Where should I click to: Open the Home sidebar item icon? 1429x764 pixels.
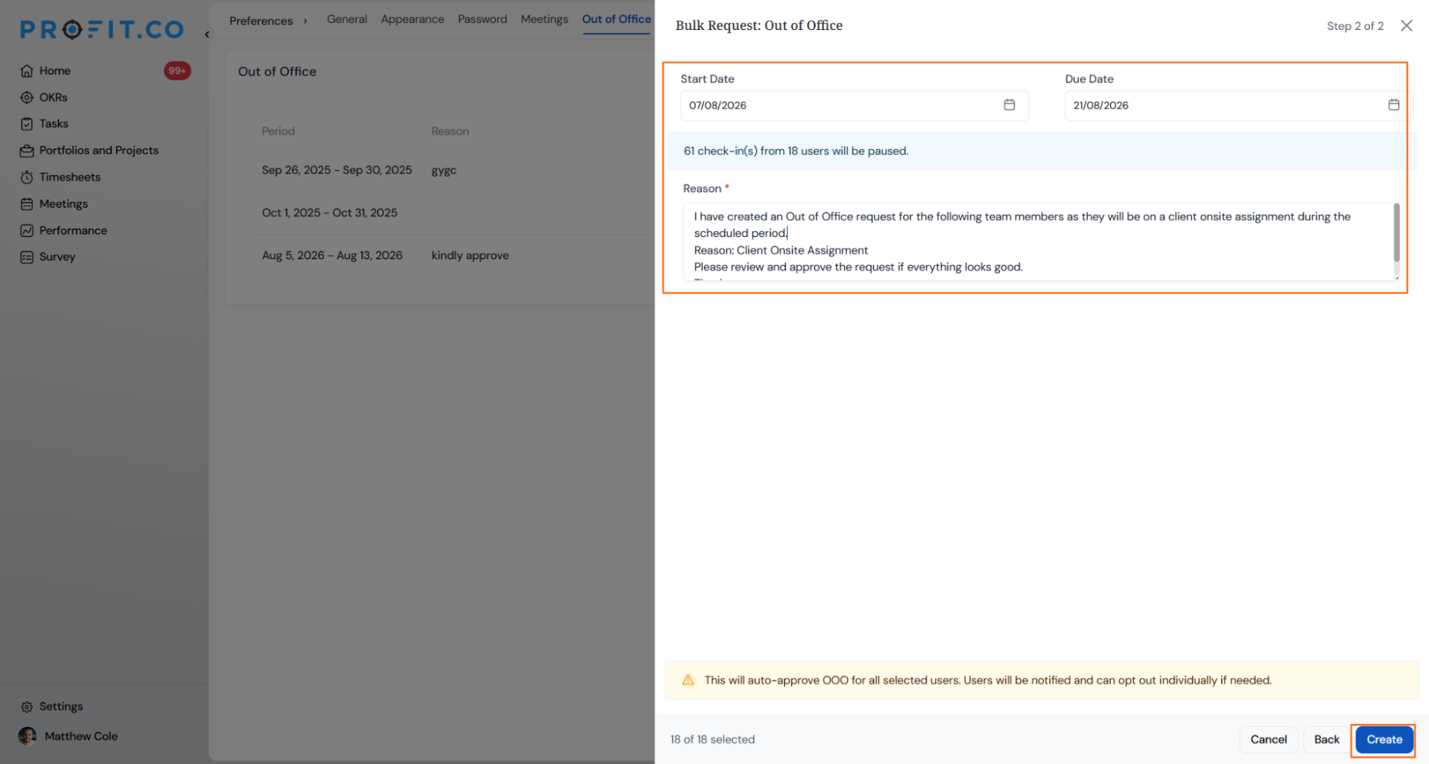[26, 71]
